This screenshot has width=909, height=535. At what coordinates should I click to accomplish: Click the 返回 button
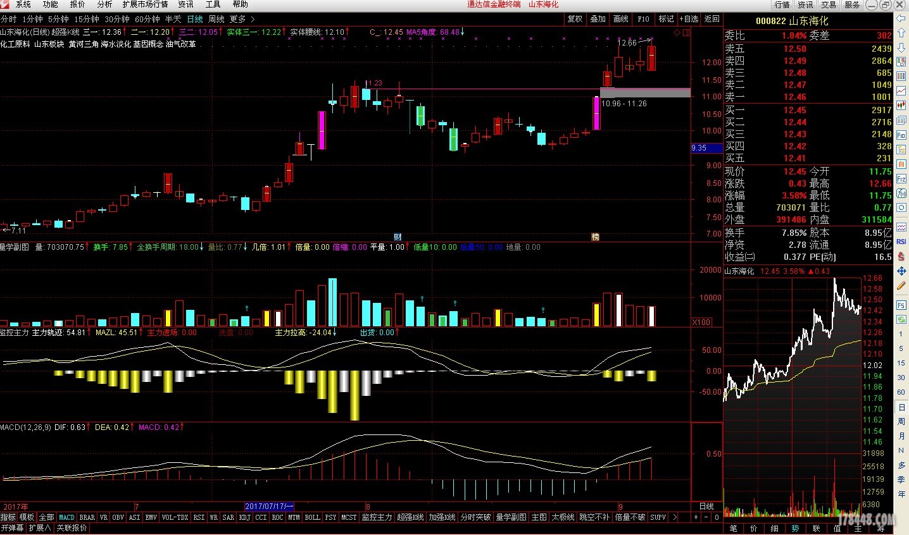712,19
